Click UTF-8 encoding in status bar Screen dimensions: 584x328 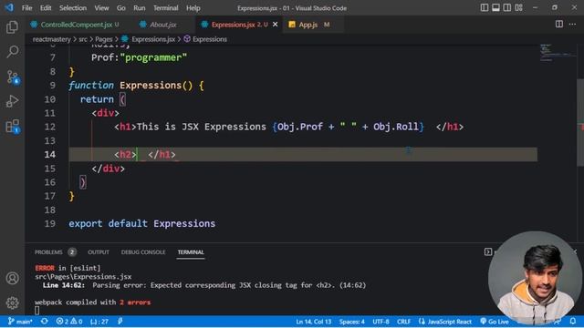[x=381, y=322]
